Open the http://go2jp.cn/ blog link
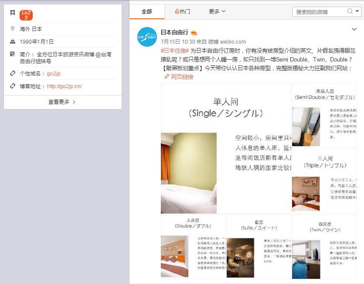The image size is (364, 284). coord(64,86)
